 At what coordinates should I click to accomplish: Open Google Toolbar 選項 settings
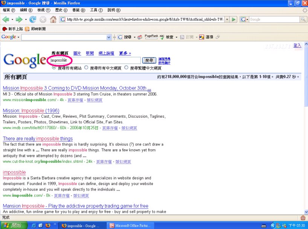click(x=206, y=37)
